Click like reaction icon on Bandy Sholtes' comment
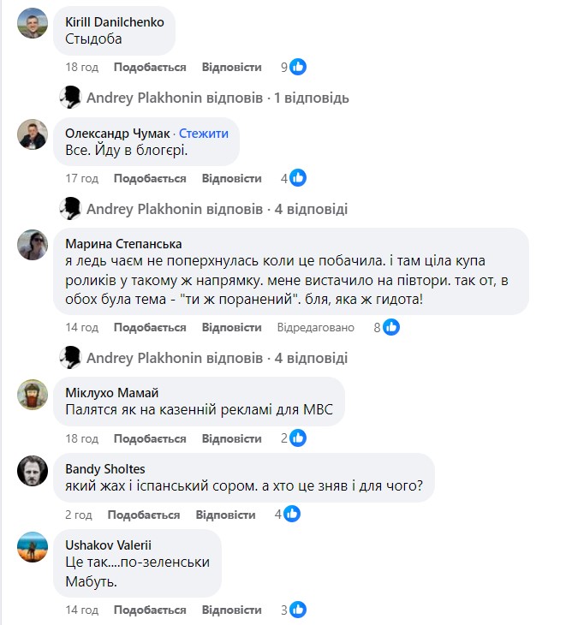Screen dimensions: 566x625 (x=292, y=515)
